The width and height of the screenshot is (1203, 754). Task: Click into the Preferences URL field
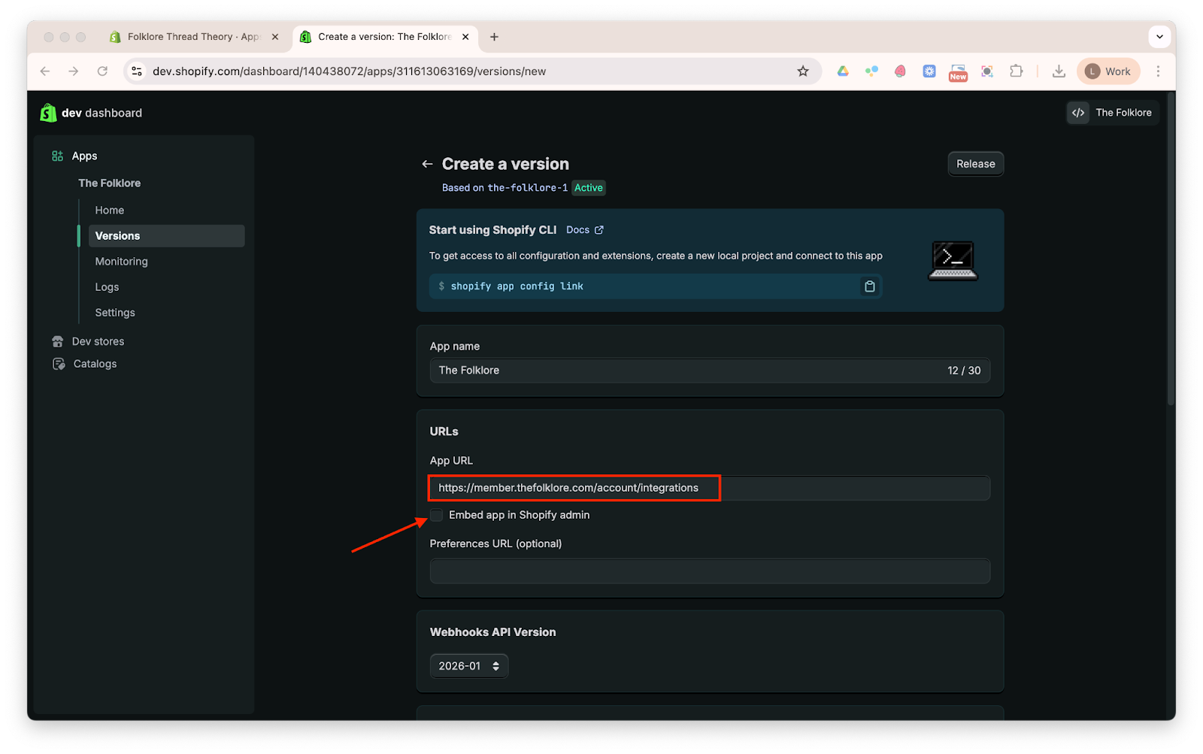pos(709,571)
